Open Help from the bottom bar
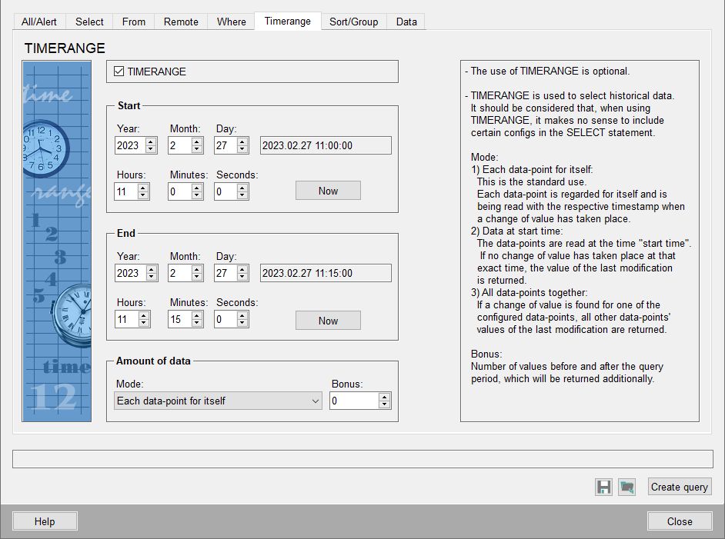 click(45, 521)
